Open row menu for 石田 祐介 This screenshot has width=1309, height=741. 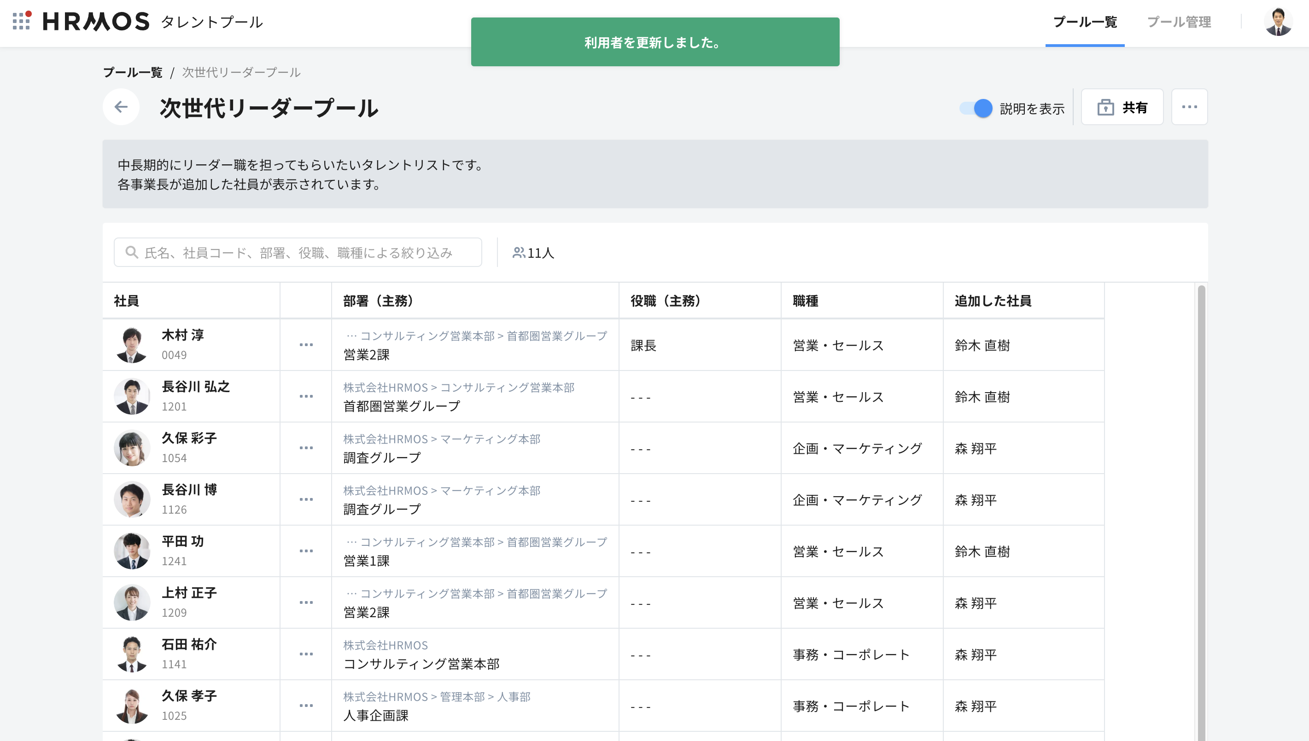[x=306, y=654]
